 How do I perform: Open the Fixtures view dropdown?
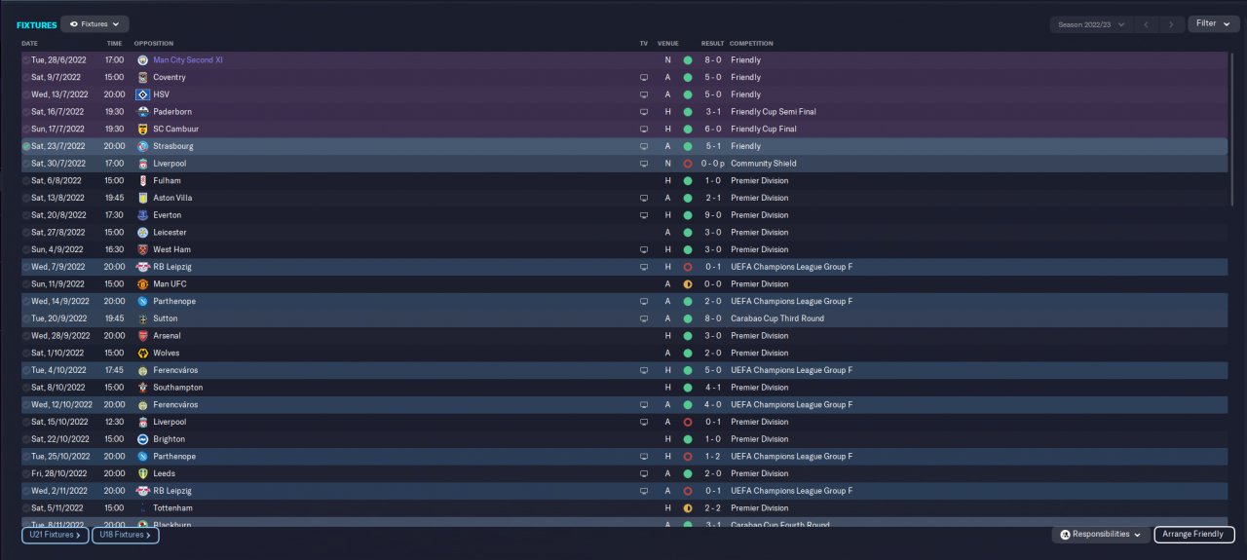(x=94, y=24)
